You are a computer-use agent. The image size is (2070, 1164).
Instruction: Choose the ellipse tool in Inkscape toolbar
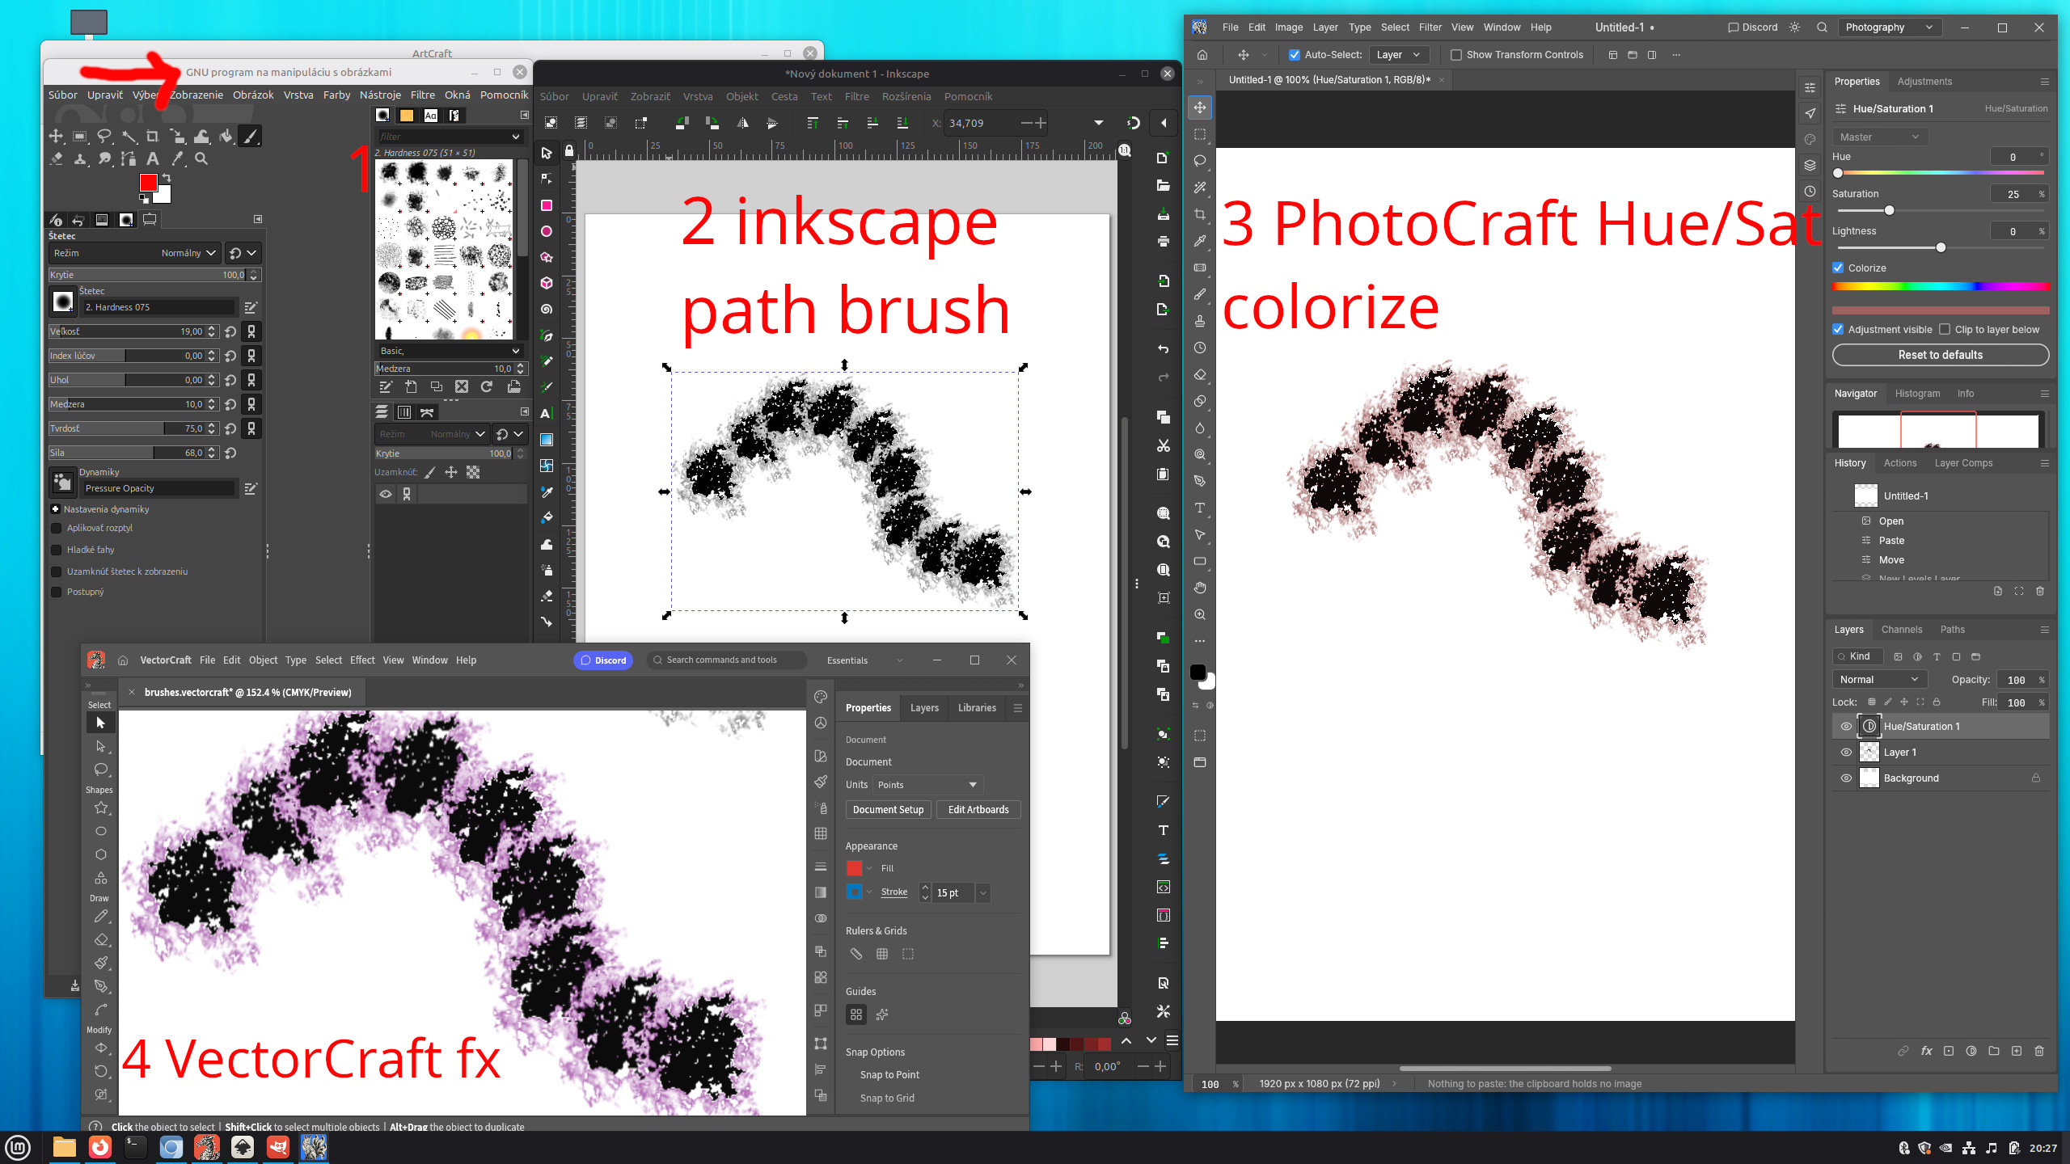point(547,231)
